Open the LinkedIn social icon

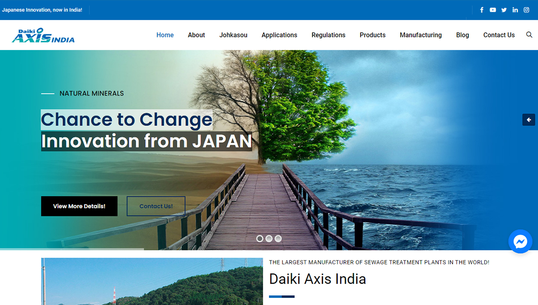[x=515, y=10]
